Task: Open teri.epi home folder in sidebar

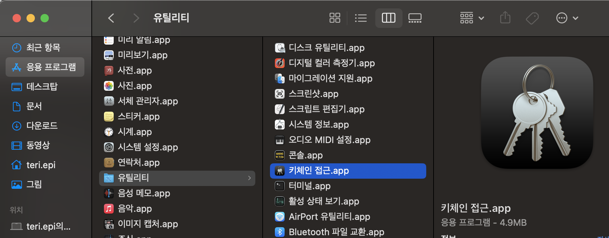Action: click(x=45, y=165)
